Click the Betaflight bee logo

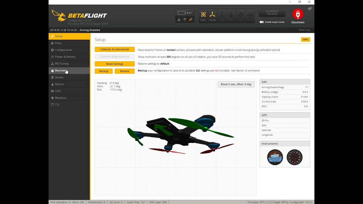pos(59,16)
